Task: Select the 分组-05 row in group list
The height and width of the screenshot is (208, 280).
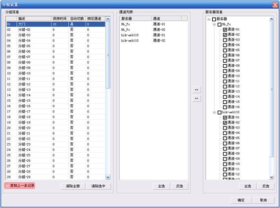Action: [x=56, y=46]
